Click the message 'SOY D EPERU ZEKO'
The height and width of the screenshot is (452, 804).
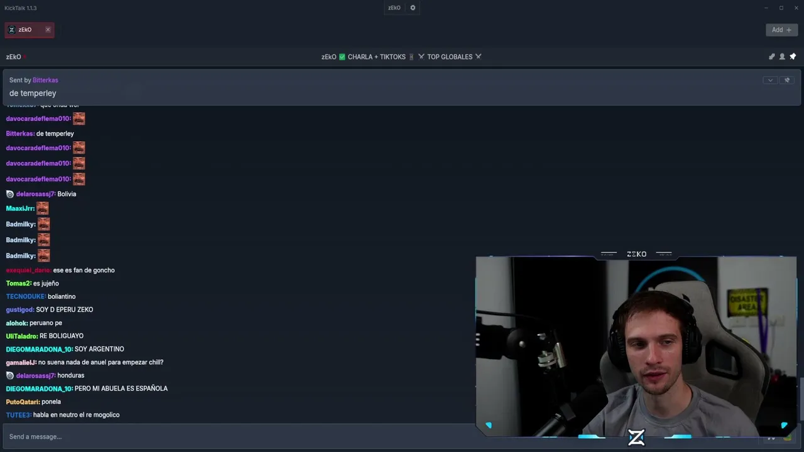point(65,309)
